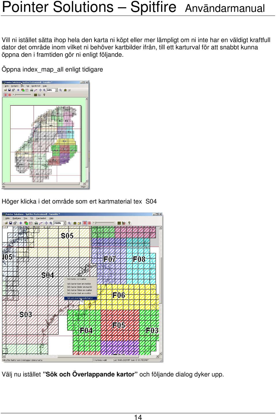276x420 pixels.
Task: Click the toolbar slider in the 60% window
Action: (x=22, y=94)
